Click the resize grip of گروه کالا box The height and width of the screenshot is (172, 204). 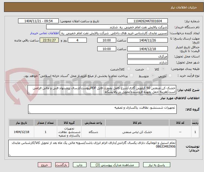click(29, 112)
